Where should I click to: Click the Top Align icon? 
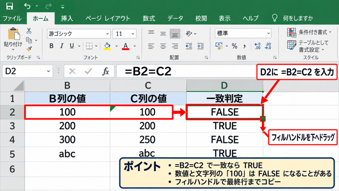151,33
